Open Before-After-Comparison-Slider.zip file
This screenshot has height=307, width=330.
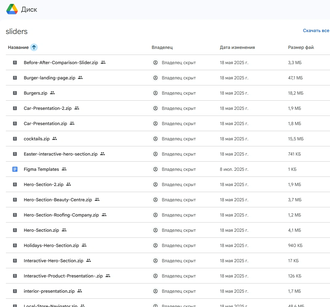61,63
